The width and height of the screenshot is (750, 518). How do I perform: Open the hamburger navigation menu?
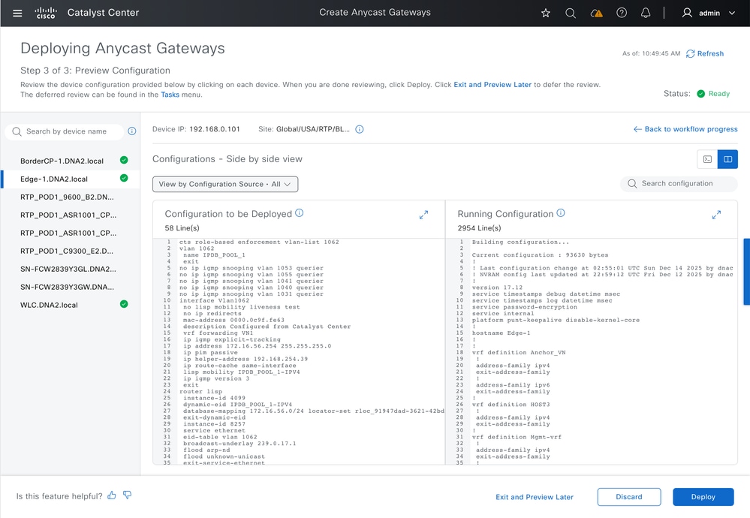tap(17, 13)
